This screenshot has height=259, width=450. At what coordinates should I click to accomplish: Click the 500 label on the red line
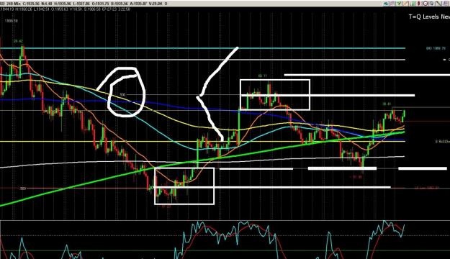coord(23,188)
